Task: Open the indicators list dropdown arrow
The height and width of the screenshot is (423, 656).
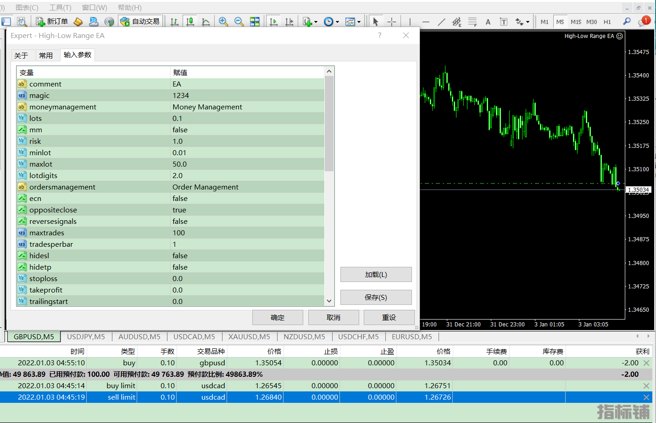Action: point(316,22)
